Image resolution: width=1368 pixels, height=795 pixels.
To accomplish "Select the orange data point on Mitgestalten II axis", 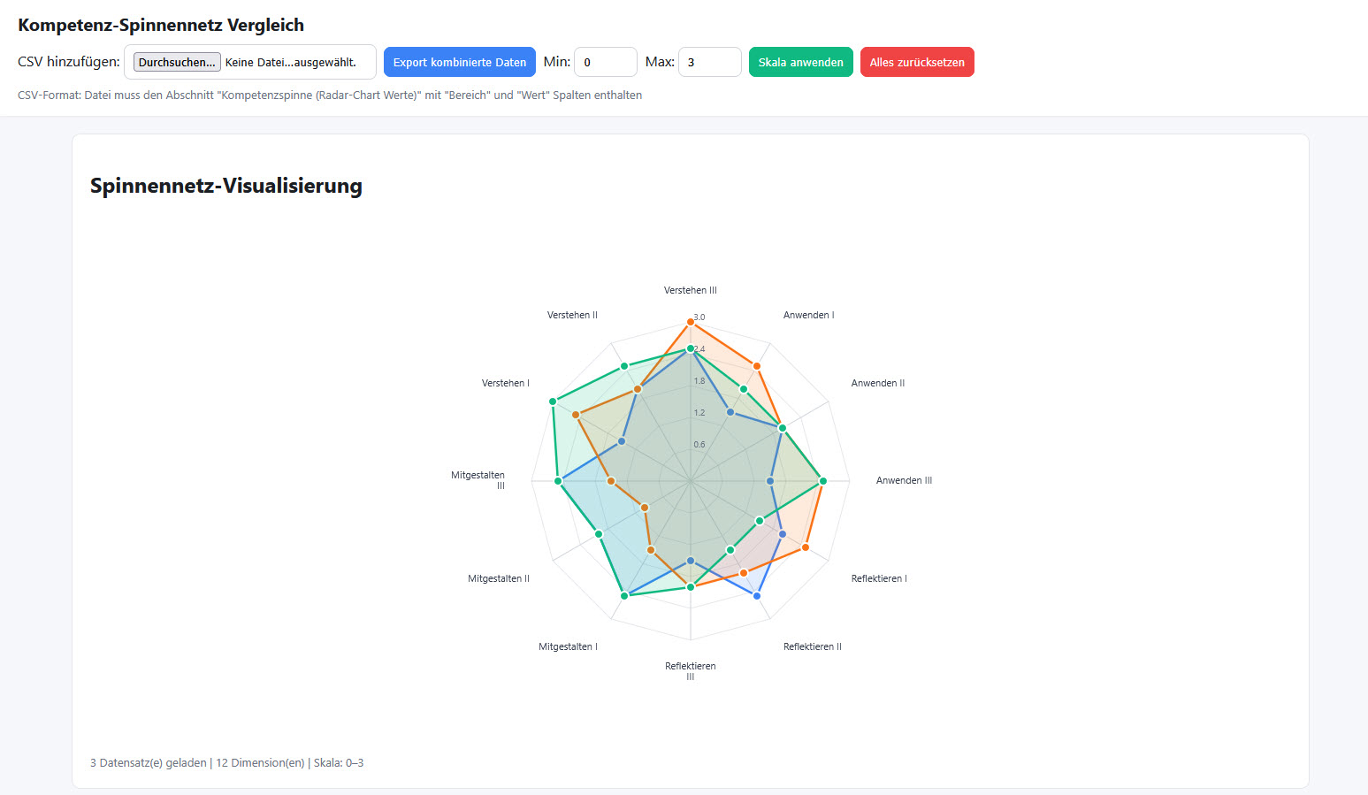I will [645, 508].
